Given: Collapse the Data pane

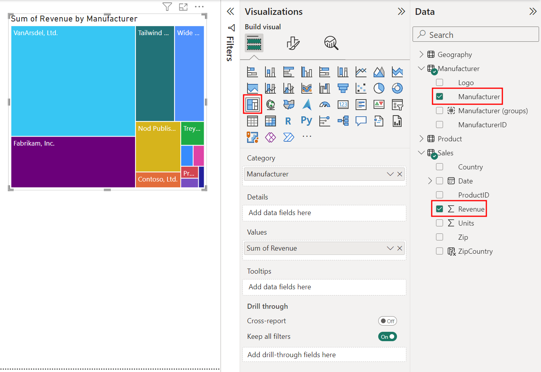Looking at the screenshot, I should [x=533, y=11].
